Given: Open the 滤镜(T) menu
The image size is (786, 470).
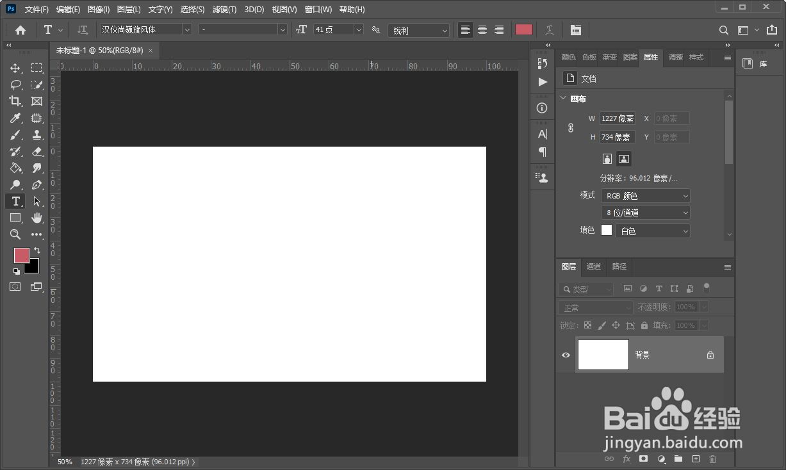Looking at the screenshot, I should tap(224, 10).
